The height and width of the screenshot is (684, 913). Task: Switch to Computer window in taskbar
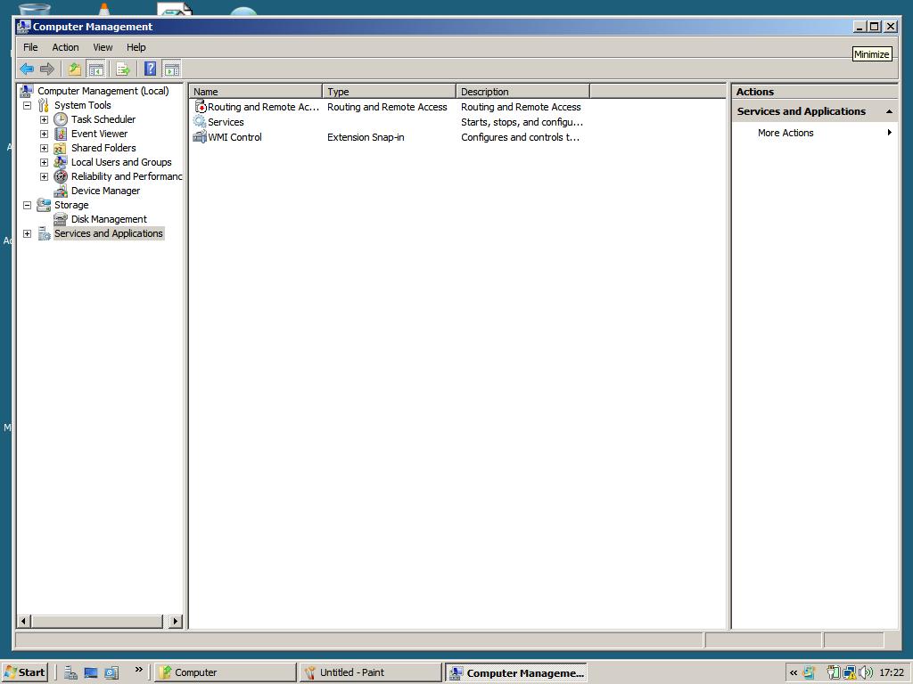[x=226, y=672]
